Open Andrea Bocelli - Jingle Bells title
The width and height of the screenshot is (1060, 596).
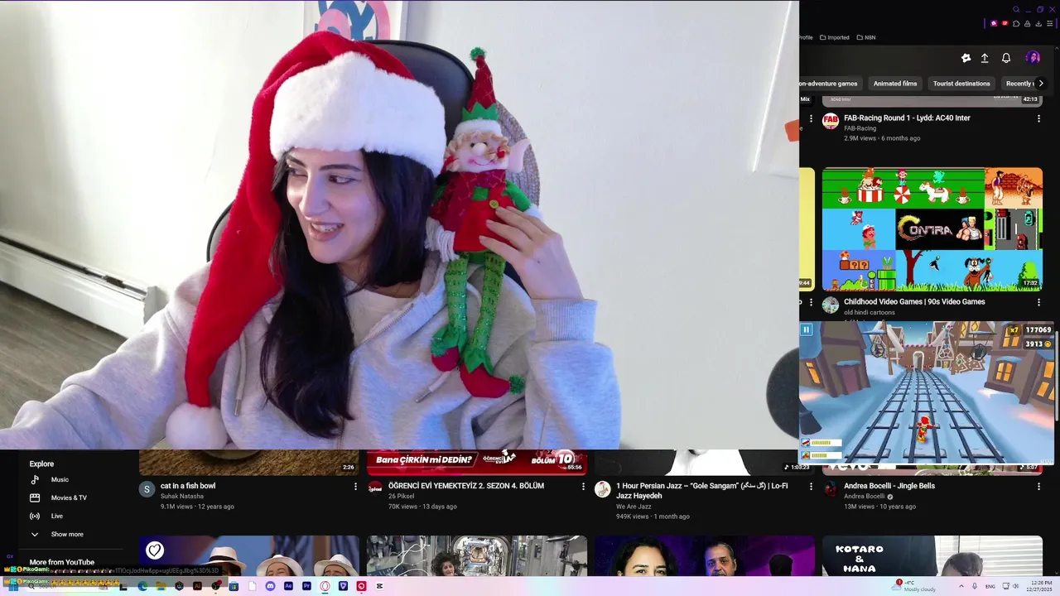click(x=889, y=486)
